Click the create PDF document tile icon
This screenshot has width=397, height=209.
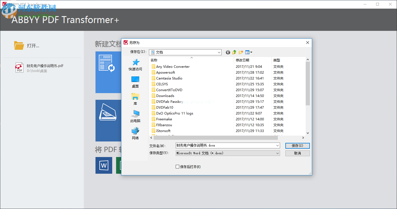coord(107,64)
